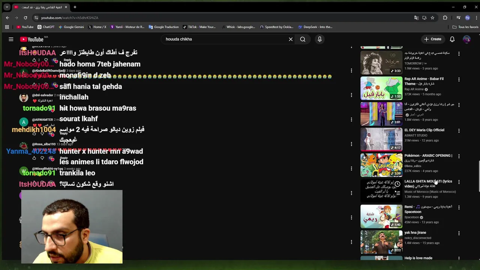Open the tab search dropdown arrow

click(7, 7)
